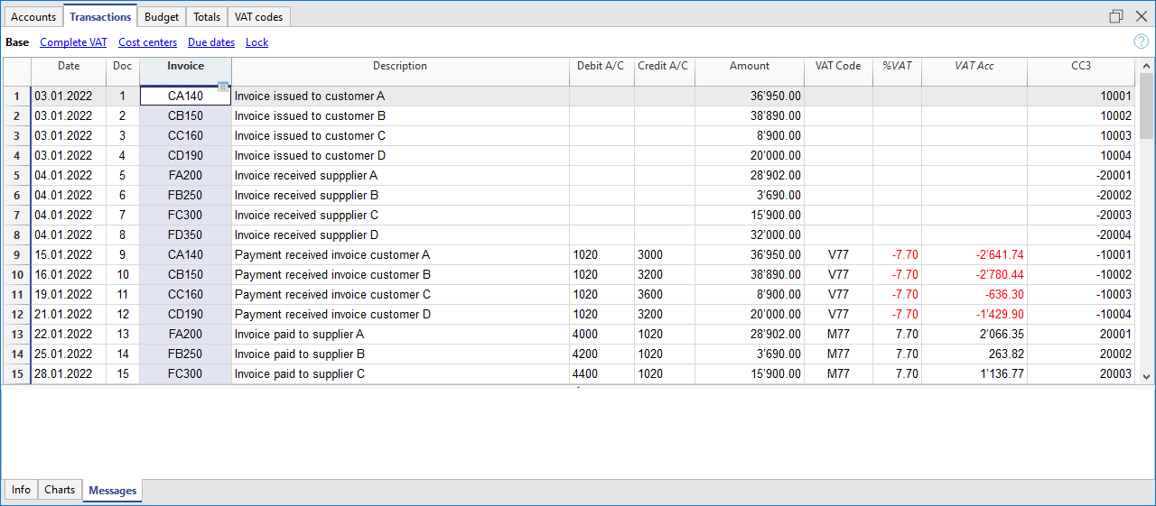Select the Lock view link
Screen dimensions: 1156x506
tap(256, 42)
